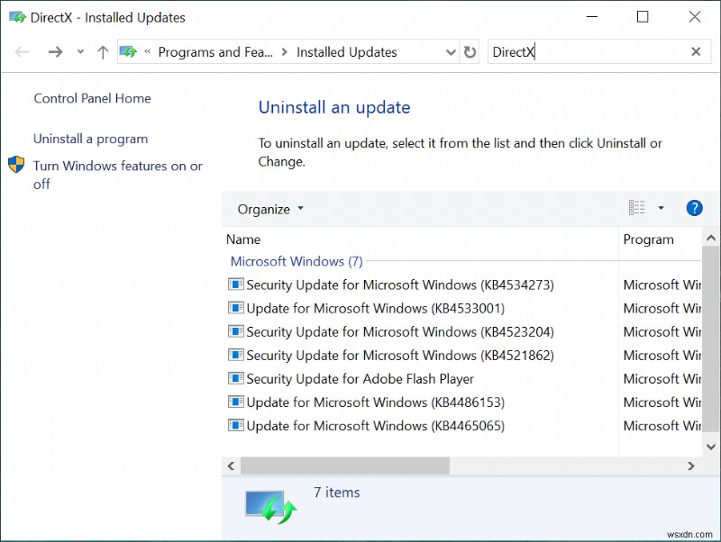The height and width of the screenshot is (542, 721).
Task: Open the Help question mark icon
Action: point(694,208)
